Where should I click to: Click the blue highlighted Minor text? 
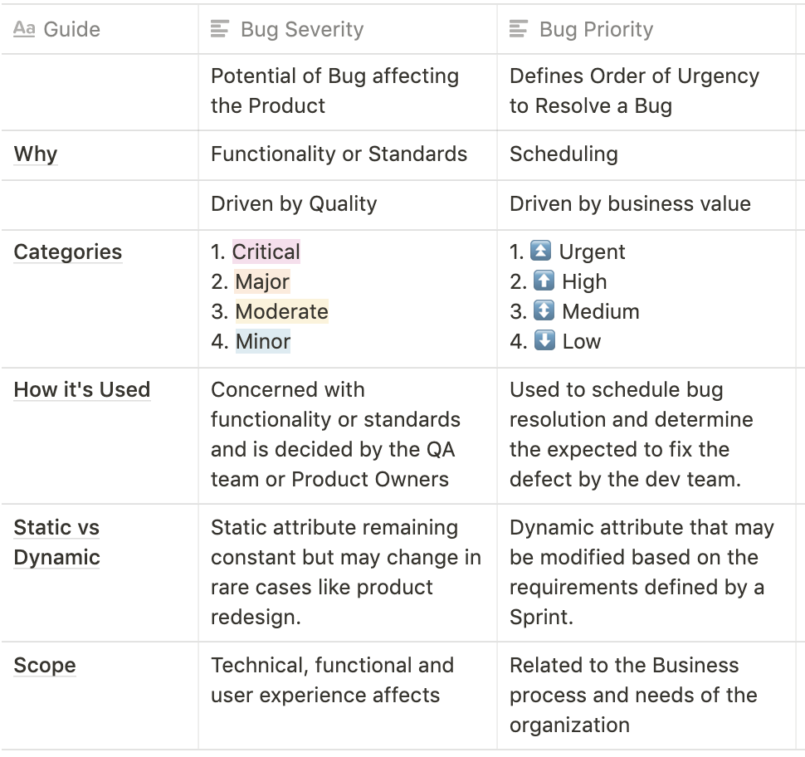tap(263, 341)
